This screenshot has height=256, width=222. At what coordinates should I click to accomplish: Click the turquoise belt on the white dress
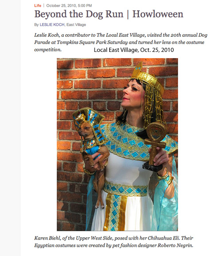pyautogui.click(x=126, y=189)
